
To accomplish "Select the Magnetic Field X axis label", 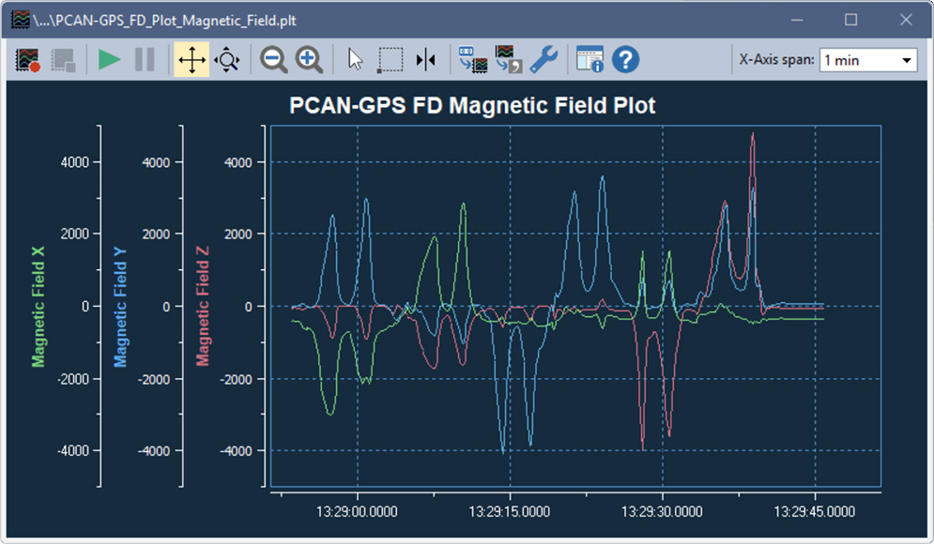I will (x=38, y=307).
